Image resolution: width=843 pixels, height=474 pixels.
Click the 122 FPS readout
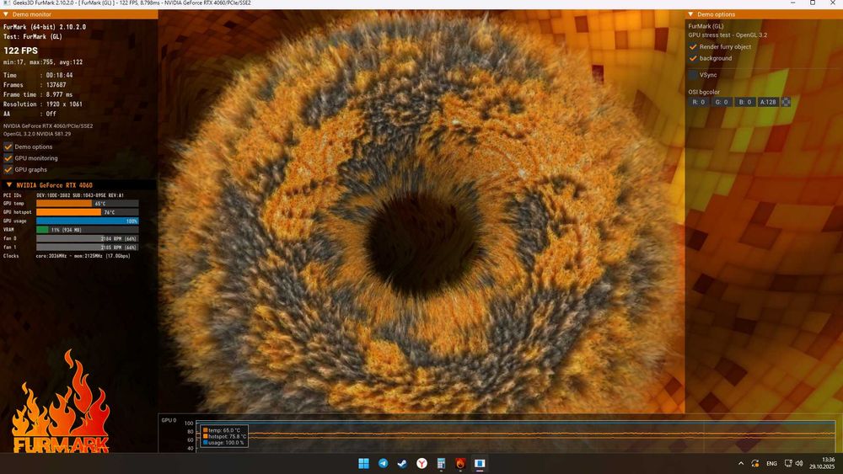pyautogui.click(x=21, y=51)
